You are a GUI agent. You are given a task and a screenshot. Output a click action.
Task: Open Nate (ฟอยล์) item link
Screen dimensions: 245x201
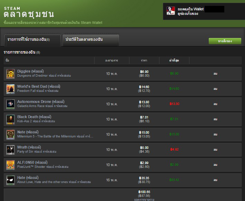pyautogui.click(x=28, y=132)
